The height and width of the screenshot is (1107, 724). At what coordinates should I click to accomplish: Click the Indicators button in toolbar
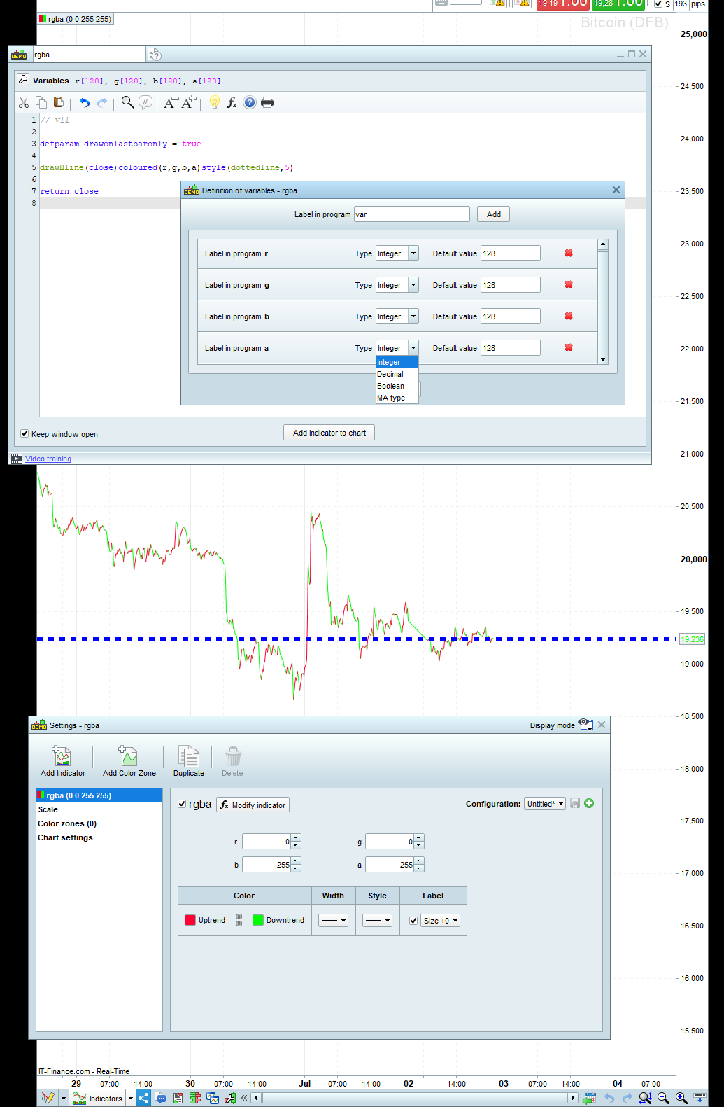click(x=98, y=1099)
